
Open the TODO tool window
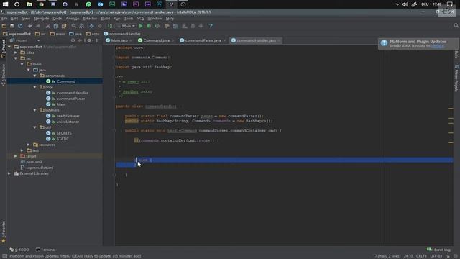(x=19, y=250)
